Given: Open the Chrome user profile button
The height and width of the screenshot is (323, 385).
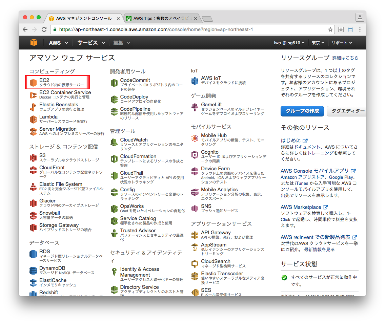Looking at the screenshot, I should (x=360, y=17).
